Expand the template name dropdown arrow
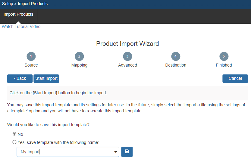The height and width of the screenshot is (162, 251). 116,152
